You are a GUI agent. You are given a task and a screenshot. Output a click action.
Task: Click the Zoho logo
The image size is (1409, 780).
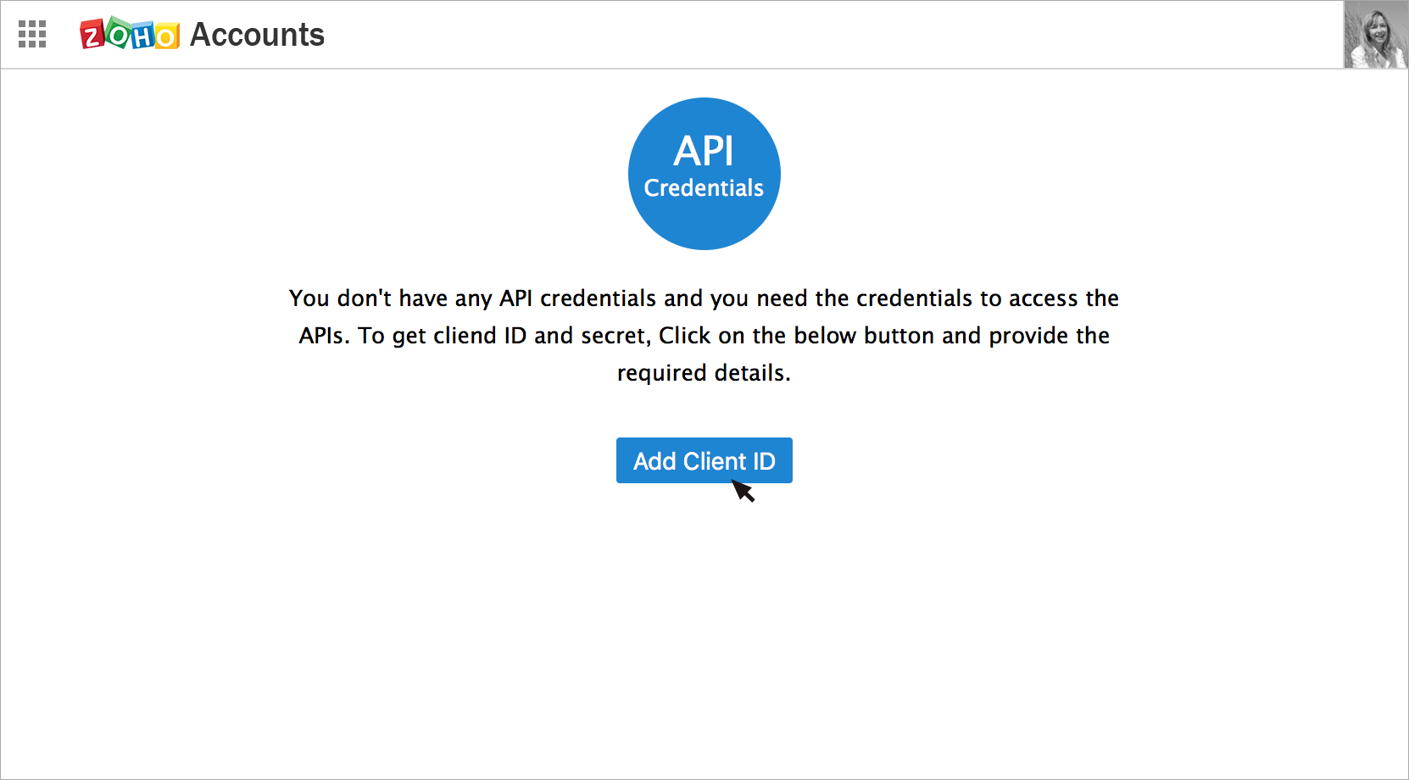(x=129, y=35)
